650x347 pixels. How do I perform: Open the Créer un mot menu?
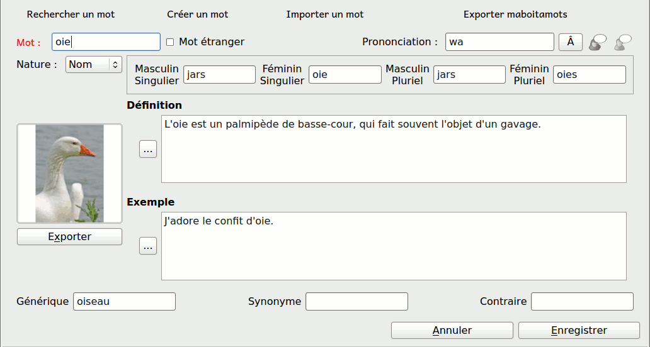coord(198,14)
